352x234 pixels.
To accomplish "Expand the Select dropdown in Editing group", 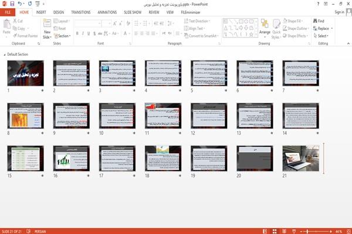I will [321, 36].
